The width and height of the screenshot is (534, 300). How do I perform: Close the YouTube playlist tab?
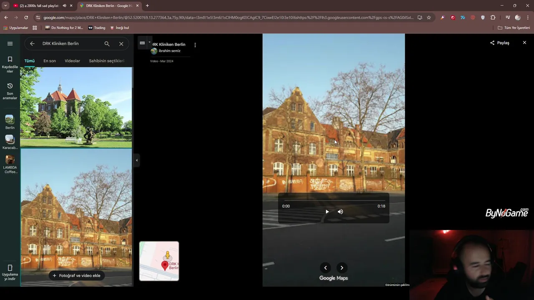click(71, 6)
